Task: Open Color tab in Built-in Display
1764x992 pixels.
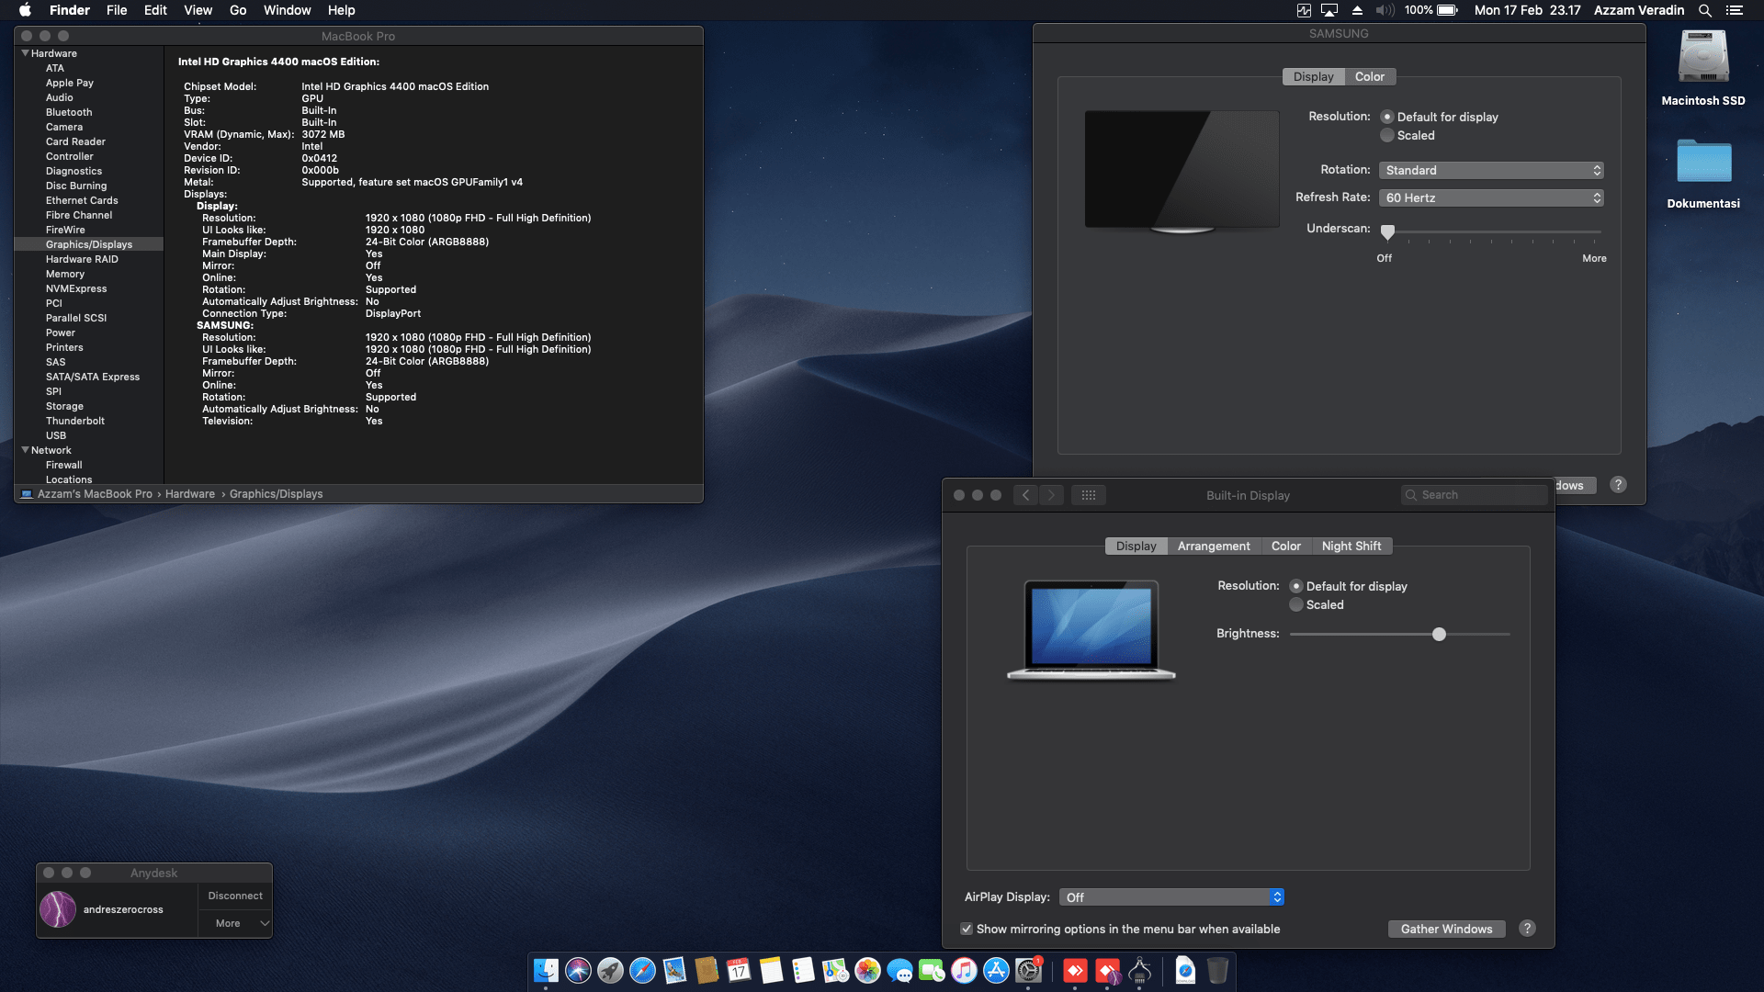Action: tap(1285, 546)
